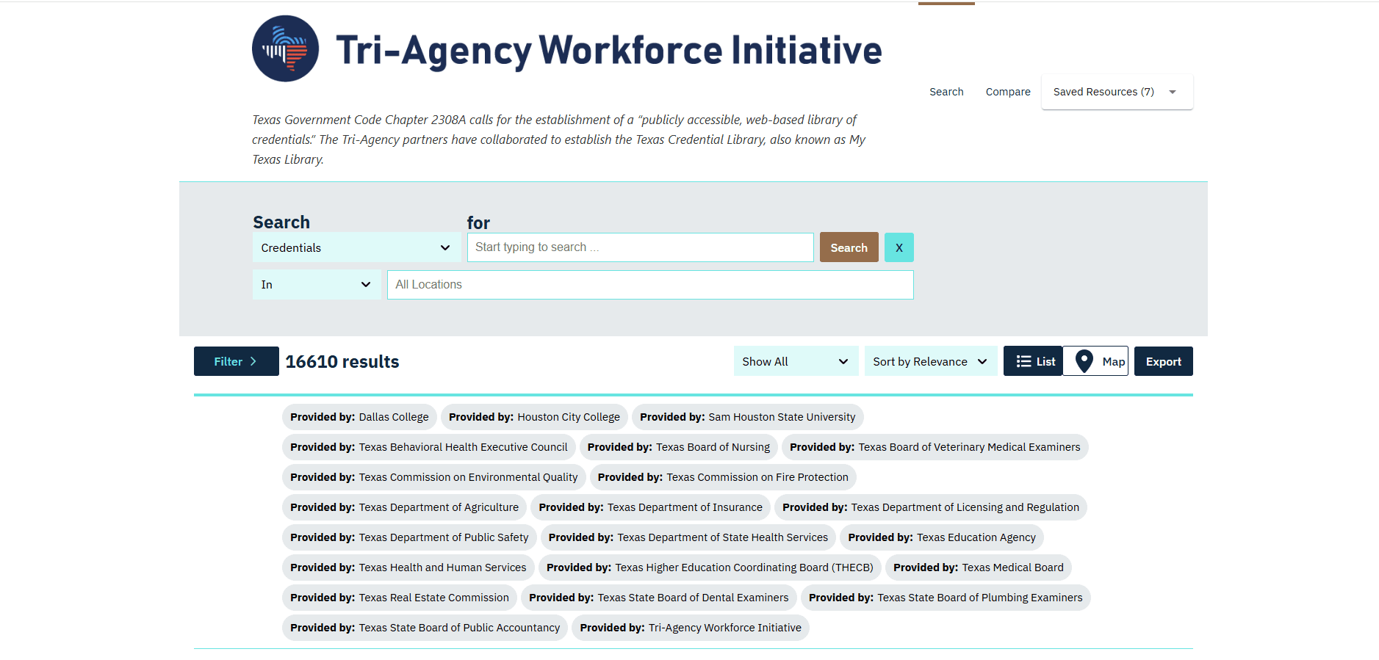Open the Search nav item
The height and width of the screenshot is (660, 1379).
pyautogui.click(x=946, y=92)
